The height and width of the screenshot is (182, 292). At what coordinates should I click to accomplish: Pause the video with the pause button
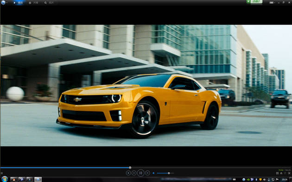(x=140, y=173)
